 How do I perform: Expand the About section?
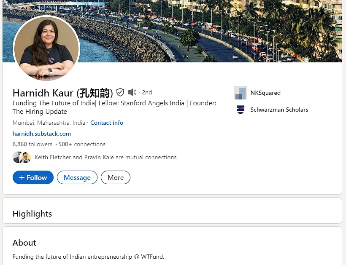point(24,243)
